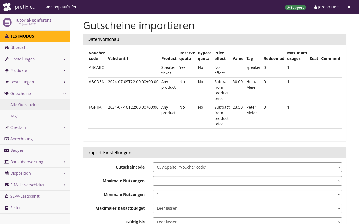Expand the Disposition submenu chevron
This screenshot has width=359, height=224.
(x=65, y=173)
